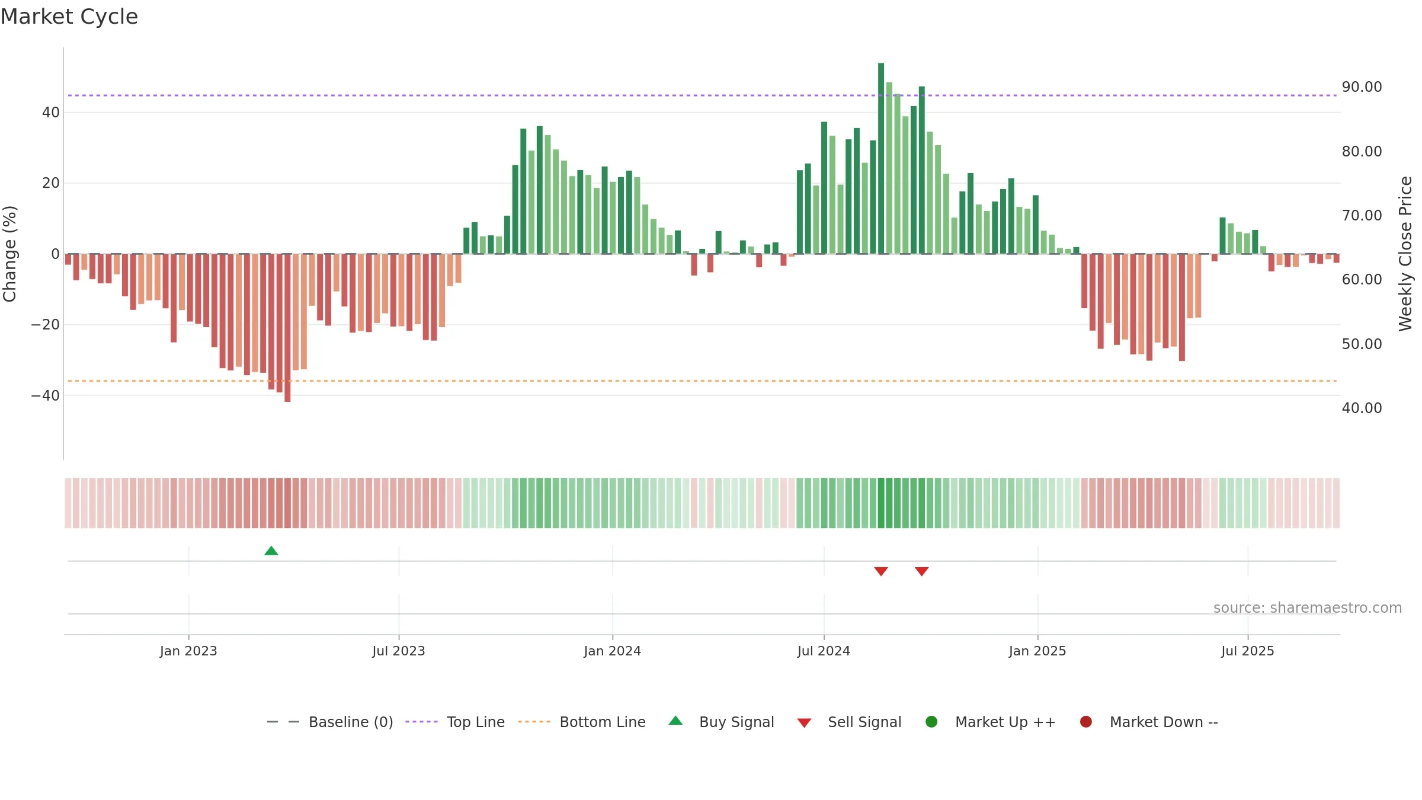
Task: Click the Jan 2023 axis label
Action: 188,651
